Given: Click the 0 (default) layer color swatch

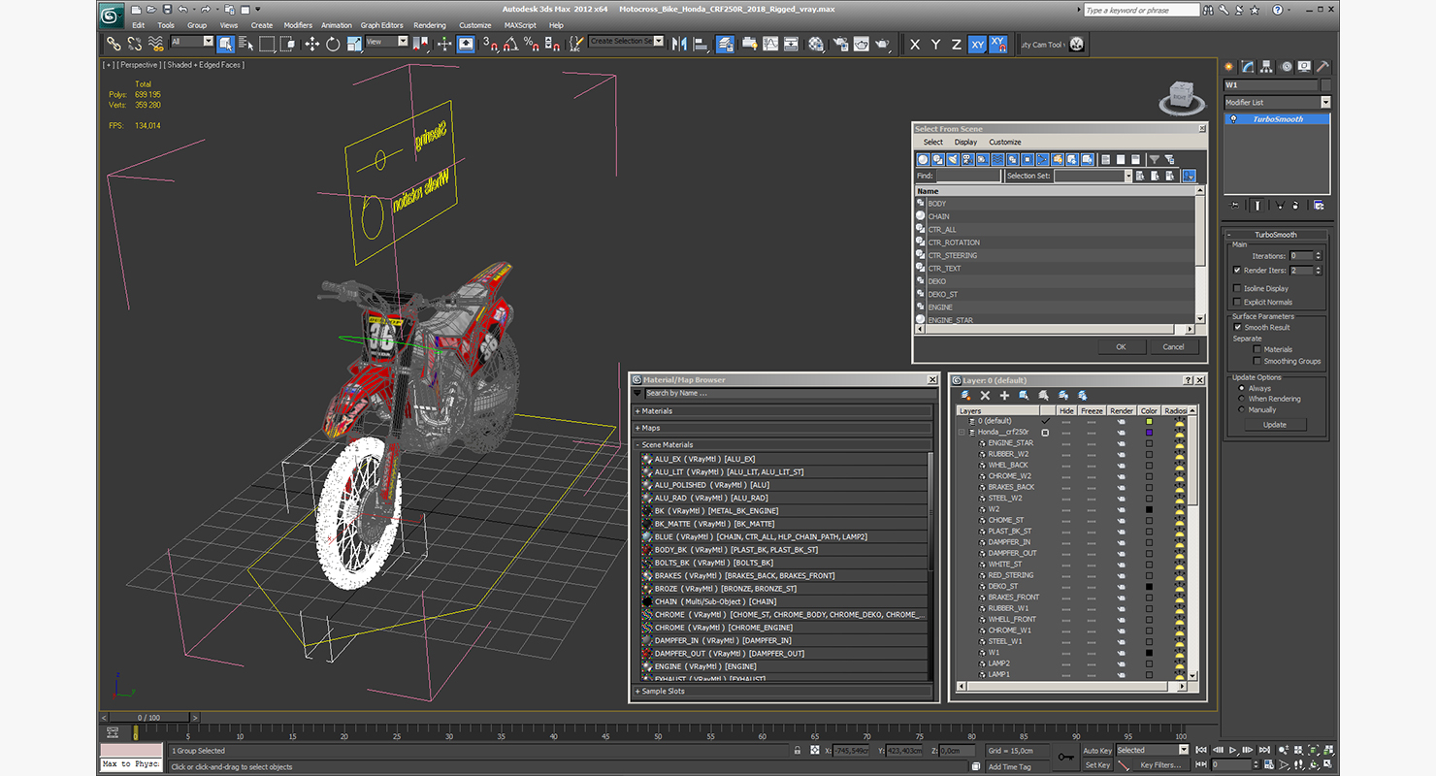Looking at the screenshot, I should point(1149,421).
